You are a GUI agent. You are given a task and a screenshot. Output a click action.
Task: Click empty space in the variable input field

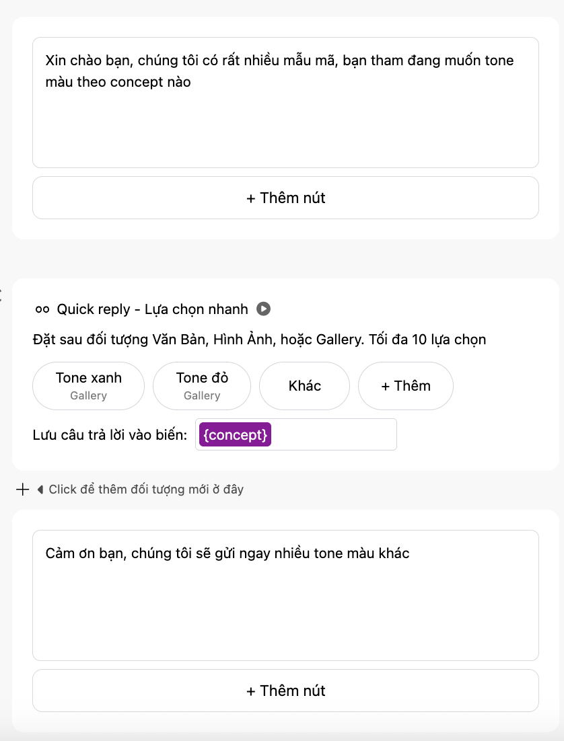click(x=334, y=435)
